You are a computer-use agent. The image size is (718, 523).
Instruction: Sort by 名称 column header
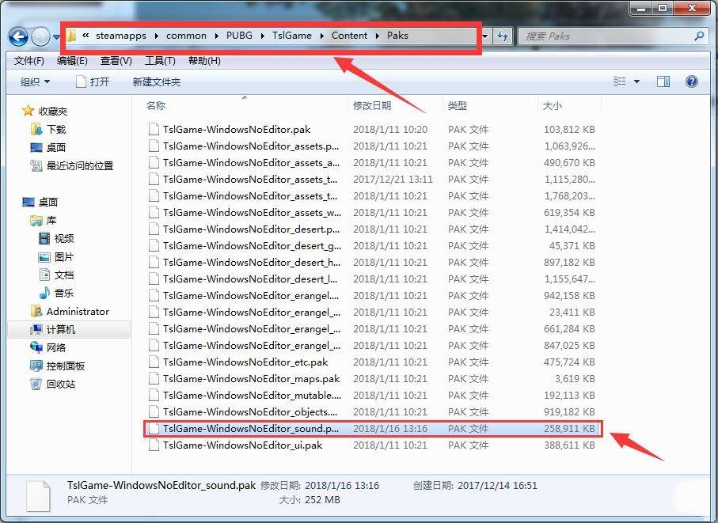point(156,106)
